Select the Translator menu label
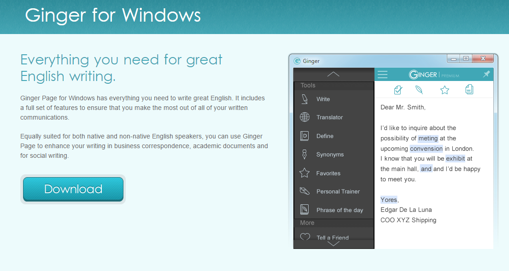Image resolution: width=509 pixels, height=271 pixels. [329, 117]
